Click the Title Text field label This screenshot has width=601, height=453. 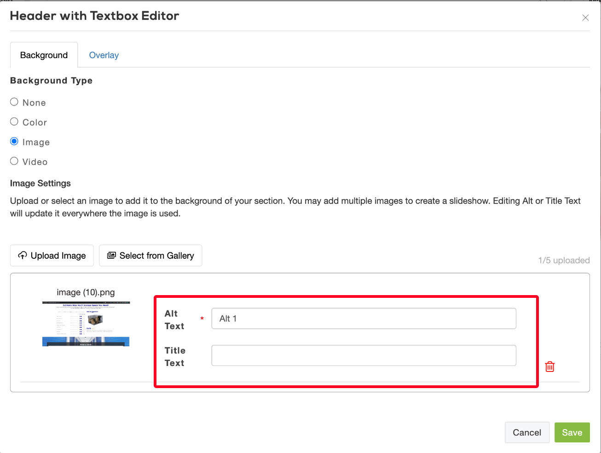[174, 356]
